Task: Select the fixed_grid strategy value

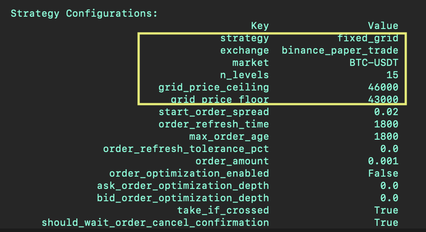Action: point(368,38)
